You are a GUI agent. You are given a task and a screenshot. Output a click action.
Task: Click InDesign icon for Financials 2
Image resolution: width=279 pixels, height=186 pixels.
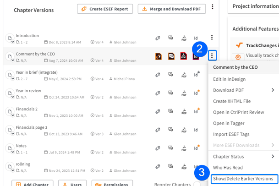coord(196,111)
